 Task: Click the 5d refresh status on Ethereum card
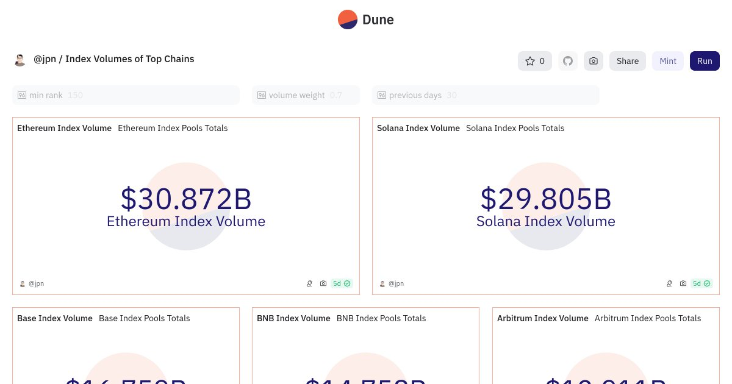coord(341,283)
